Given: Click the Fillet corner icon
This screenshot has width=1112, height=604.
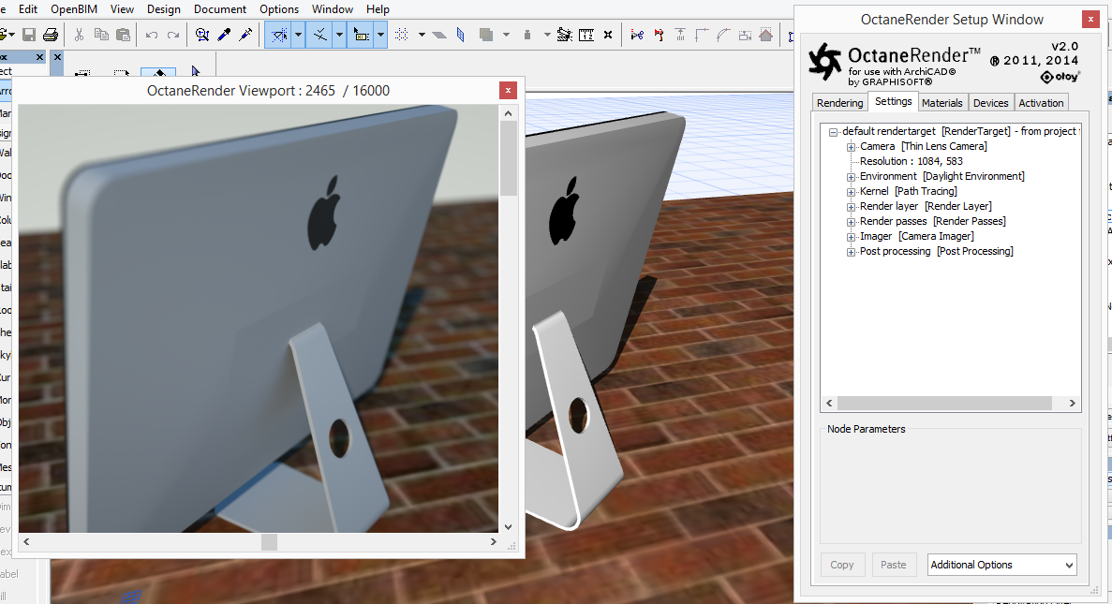Looking at the screenshot, I should (x=702, y=35).
